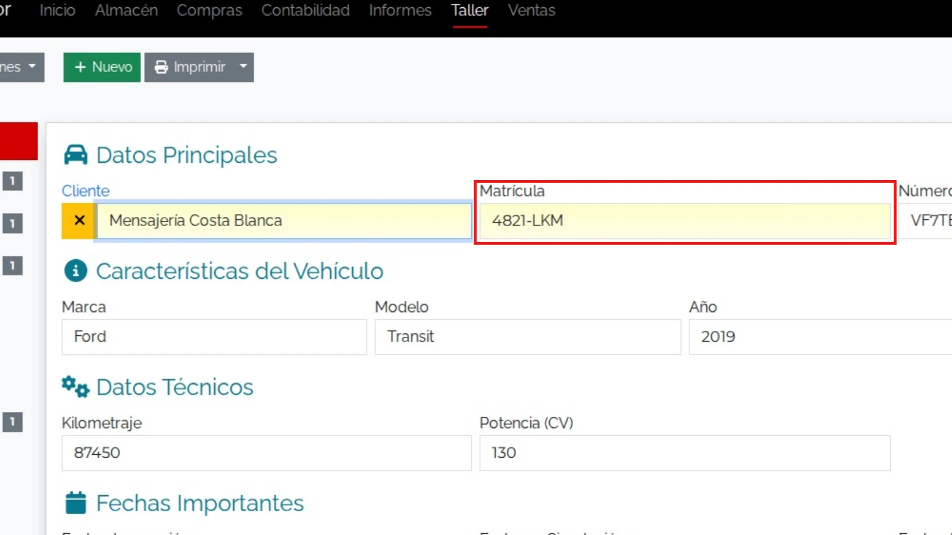Screen dimensions: 952x535
Task: Click the Datos Técnicos heading text
Action: pos(175,388)
